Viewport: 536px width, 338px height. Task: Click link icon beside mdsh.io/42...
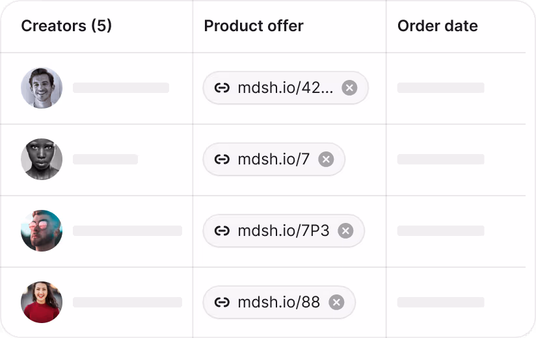pos(222,88)
